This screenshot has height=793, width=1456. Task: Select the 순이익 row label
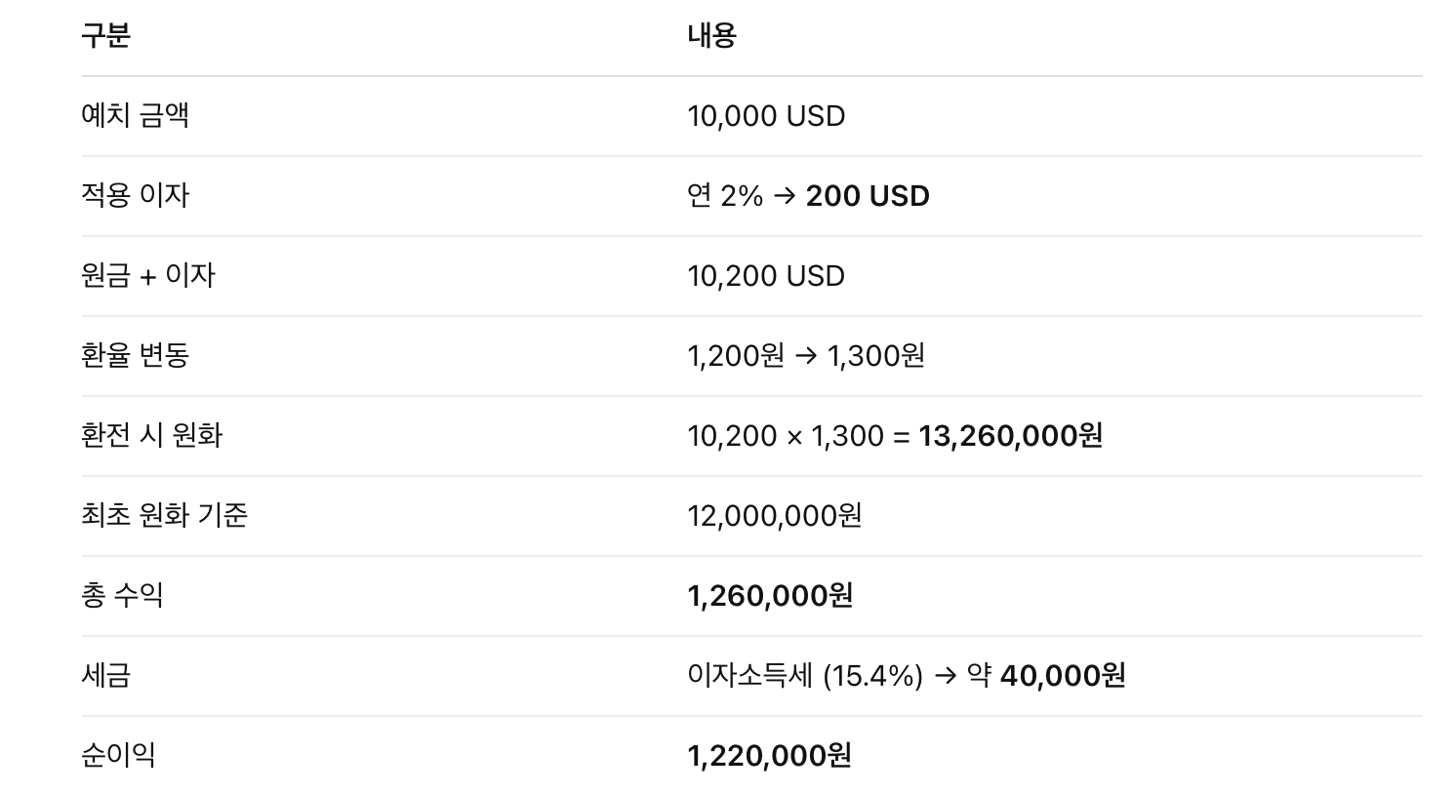point(118,756)
